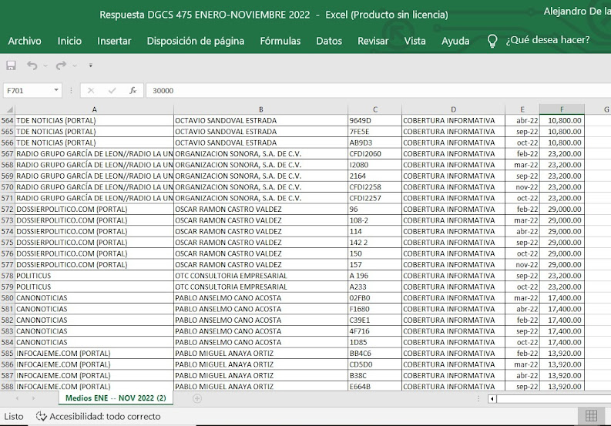Click sheet tab 'Medios ENE -- NOV 2022 (2)'
Screen dimensions: 611x426
pos(116,398)
